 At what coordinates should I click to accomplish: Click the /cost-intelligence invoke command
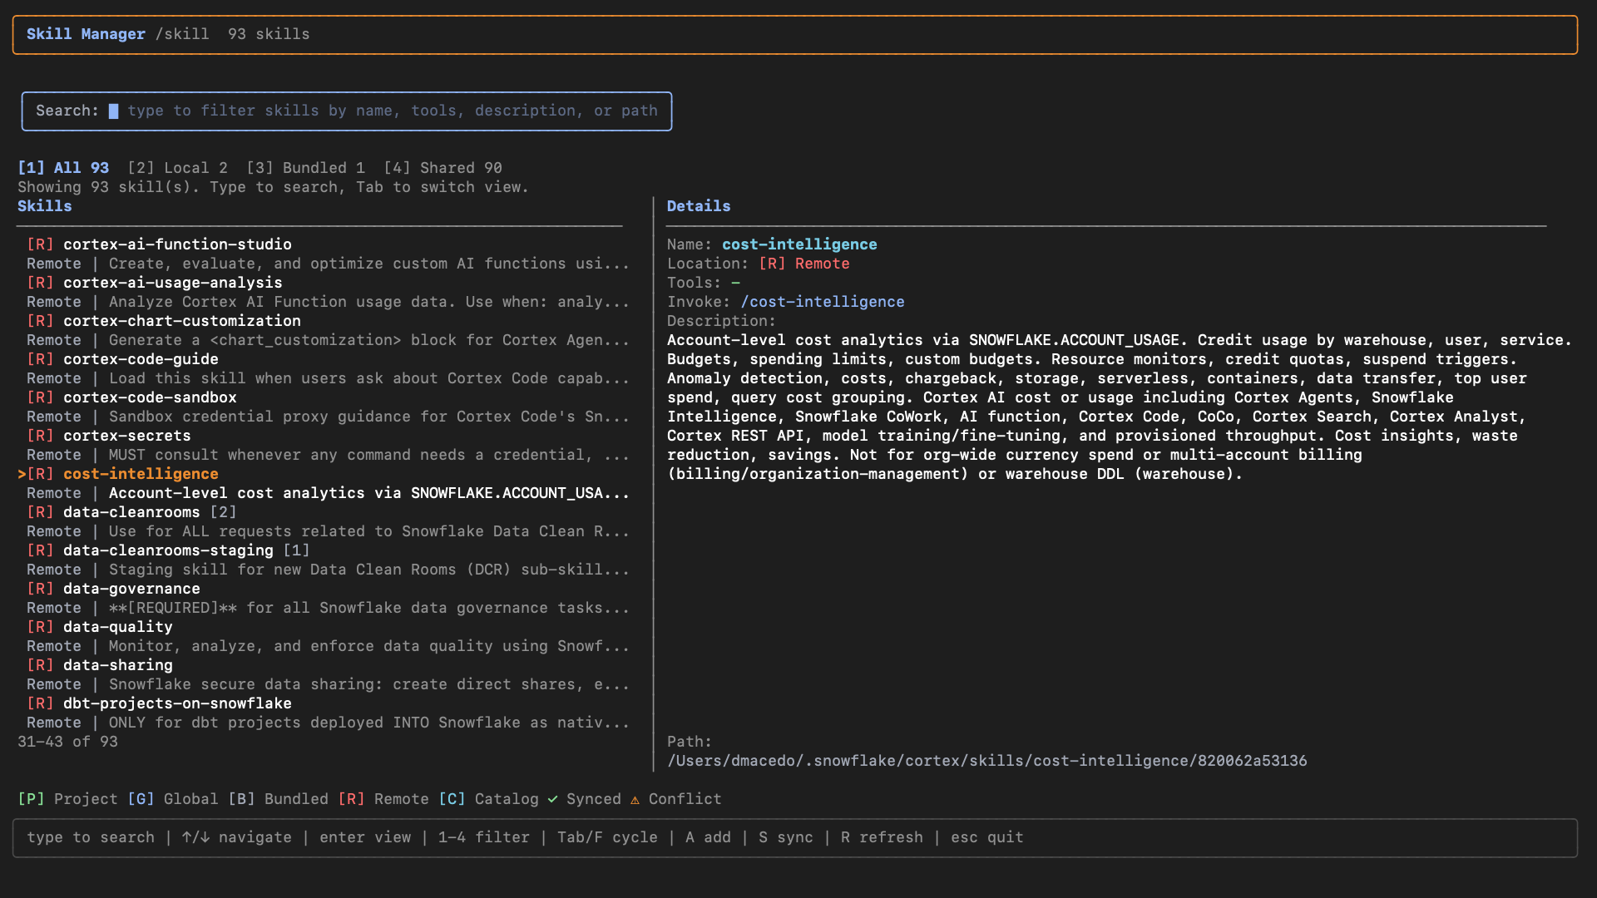(x=823, y=302)
